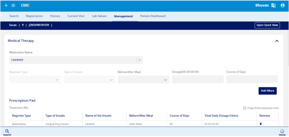The image size is (289, 137).
Task: Click the Regimen Type column header
Action: (x=21, y=116)
